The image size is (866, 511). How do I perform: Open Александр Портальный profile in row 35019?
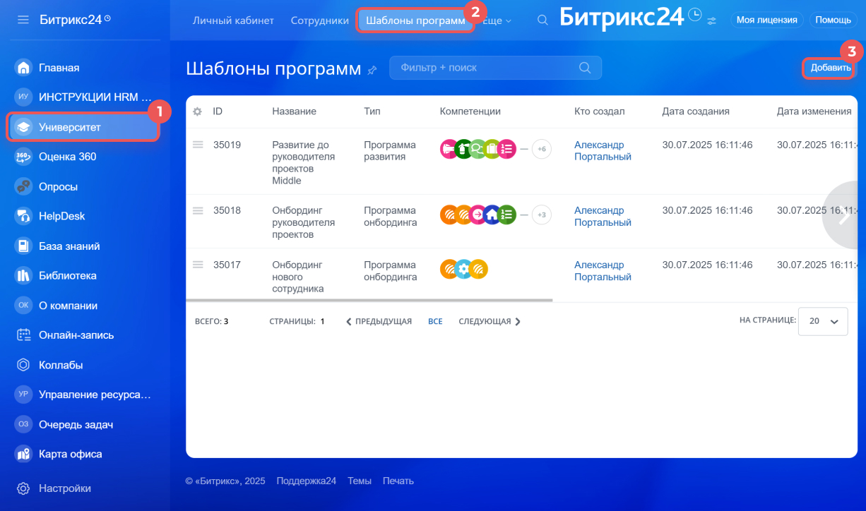point(603,151)
